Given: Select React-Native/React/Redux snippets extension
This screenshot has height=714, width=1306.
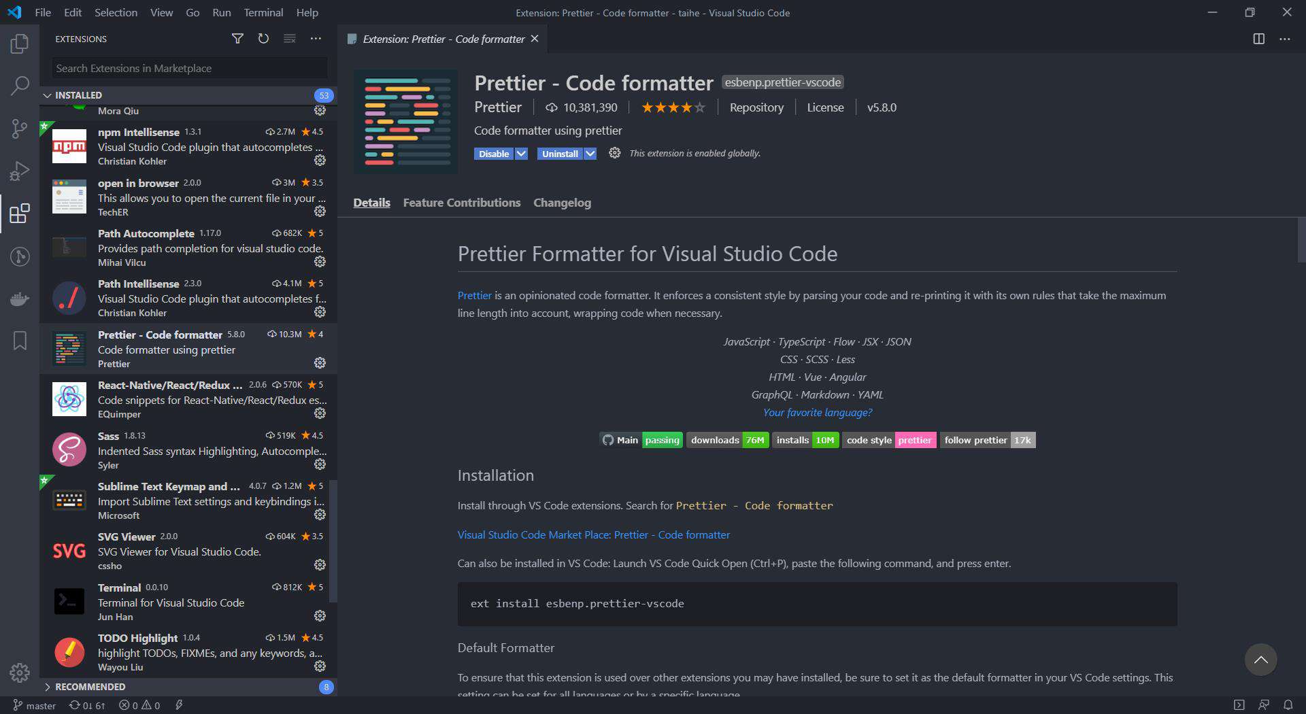Looking at the screenshot, I should click(189, 399).
